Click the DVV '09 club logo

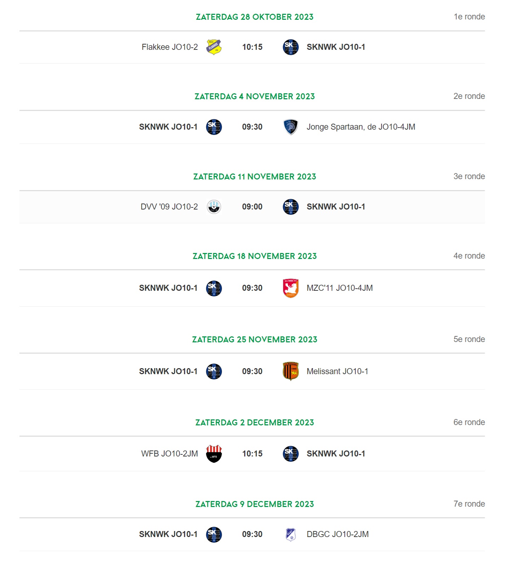pyautogui.click(x=214, y=207)
